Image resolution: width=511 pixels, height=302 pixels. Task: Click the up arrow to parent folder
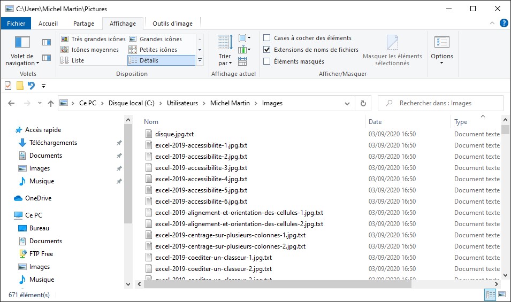(51, 103)
